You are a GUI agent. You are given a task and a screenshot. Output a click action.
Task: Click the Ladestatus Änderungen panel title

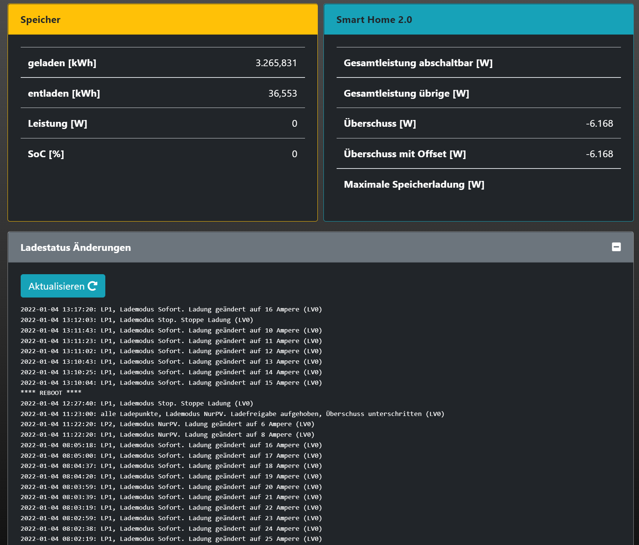[76, 247]
